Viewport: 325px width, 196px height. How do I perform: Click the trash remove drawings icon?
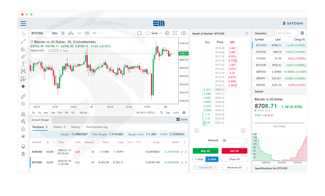point(23,154)
